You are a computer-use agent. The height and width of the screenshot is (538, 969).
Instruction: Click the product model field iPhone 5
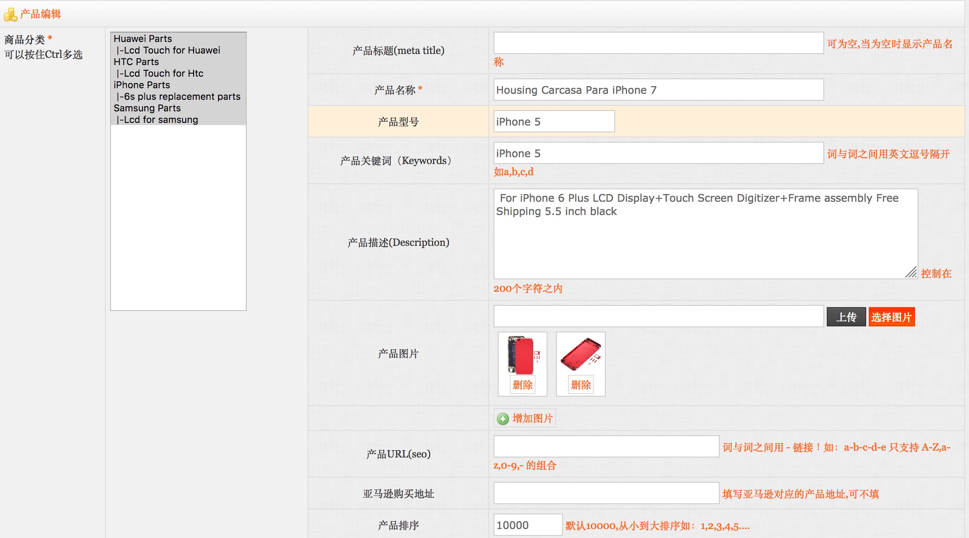click(x=553, y=122)
